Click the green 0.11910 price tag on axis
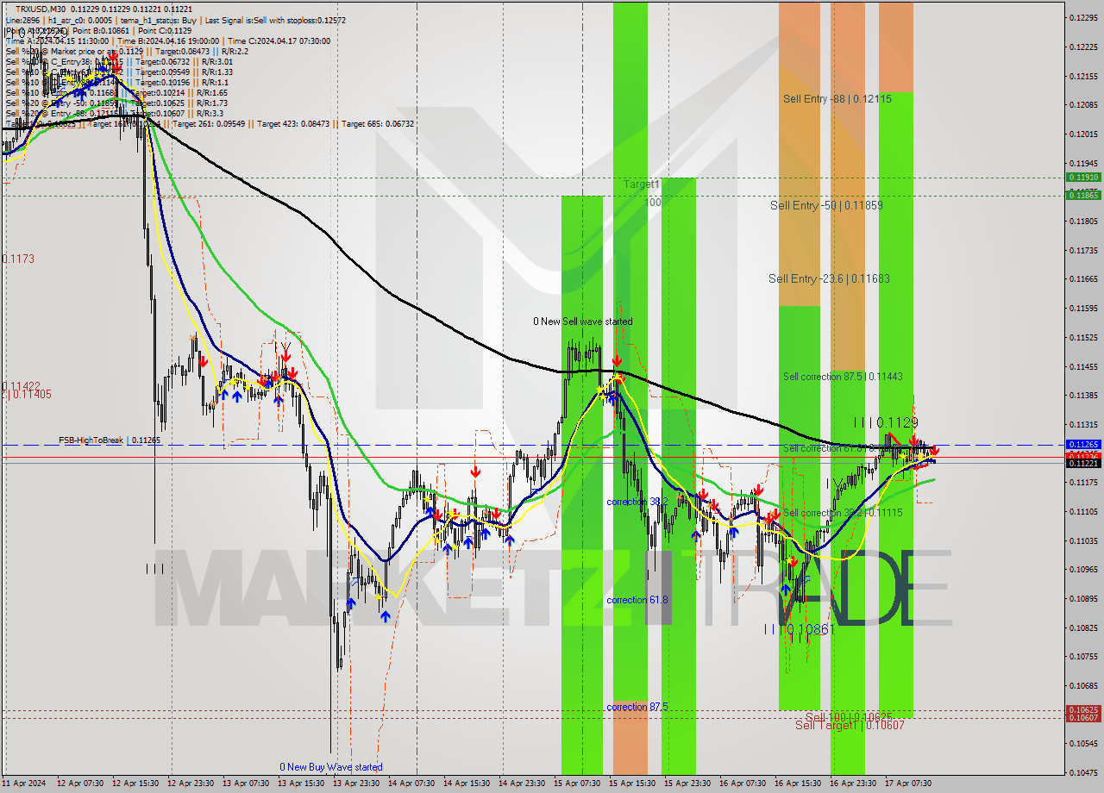Image resolution: width=1104 pixels, height=793 pixels. 1083,177
